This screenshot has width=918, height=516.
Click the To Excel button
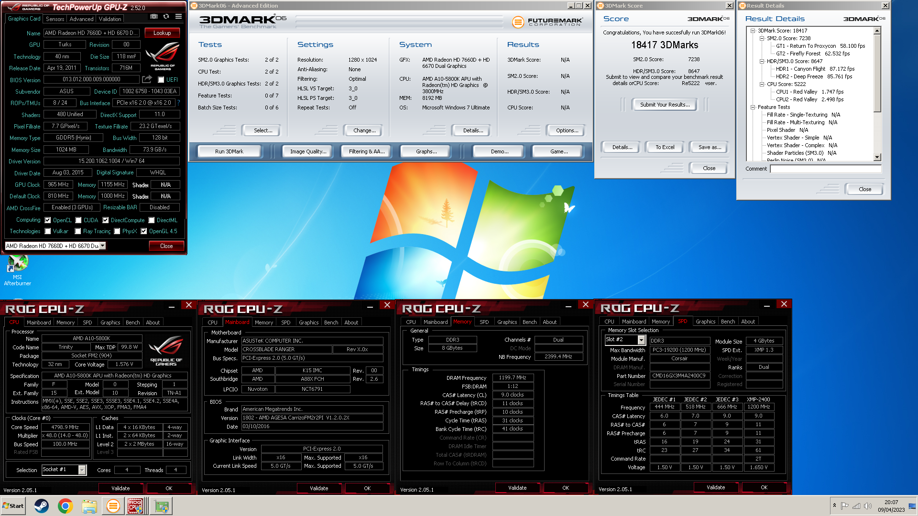(665, 147)
